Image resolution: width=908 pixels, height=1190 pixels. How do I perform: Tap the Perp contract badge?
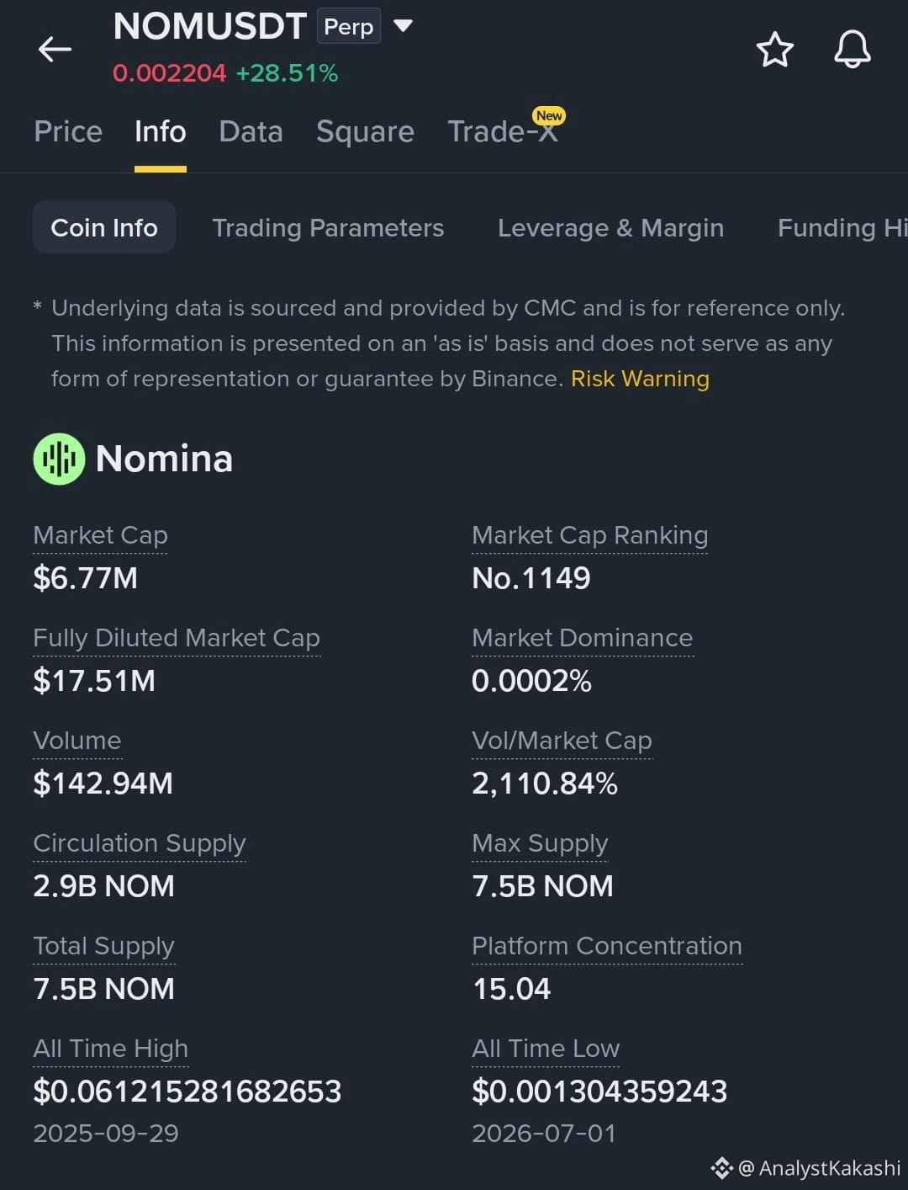coord(349,26)
